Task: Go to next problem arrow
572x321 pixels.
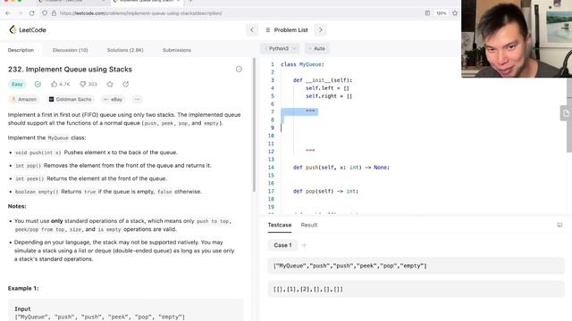Action: tap(320, 29)
